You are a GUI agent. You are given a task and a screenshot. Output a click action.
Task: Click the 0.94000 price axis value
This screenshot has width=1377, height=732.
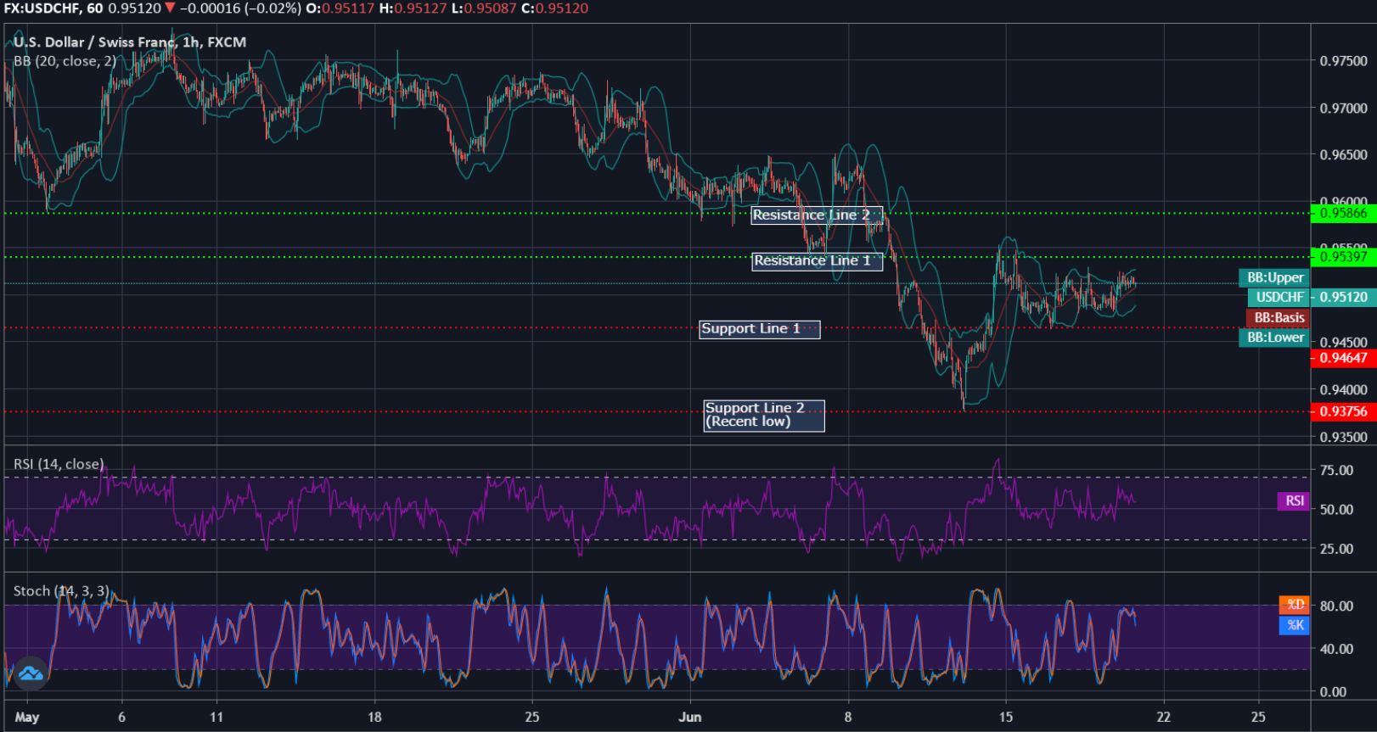pyautogui.click(x=1344, y=391)
